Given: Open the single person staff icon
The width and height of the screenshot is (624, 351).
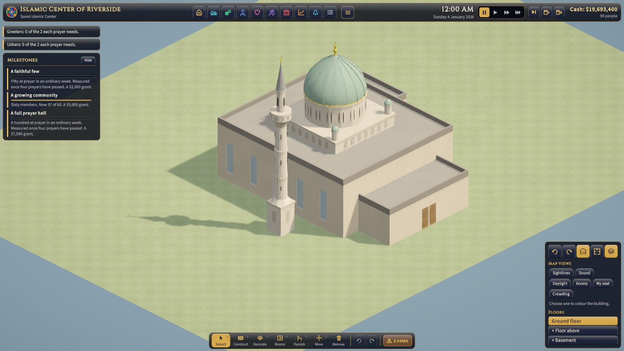Looking at the screenshot, I should tap(243, 12).
